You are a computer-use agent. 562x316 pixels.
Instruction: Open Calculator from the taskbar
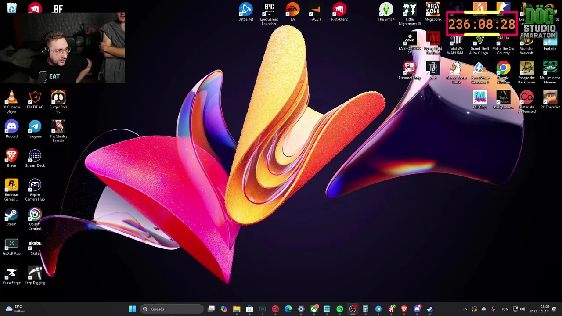pyautogui.click(x=365, y=309)
